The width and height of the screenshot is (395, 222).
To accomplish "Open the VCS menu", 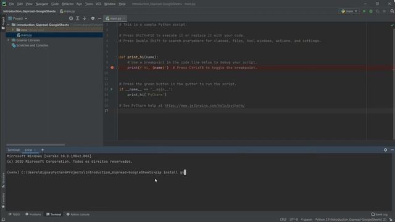I will pos(98,4).
